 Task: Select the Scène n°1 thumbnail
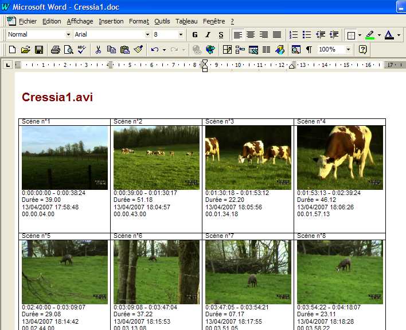point(65,157)
